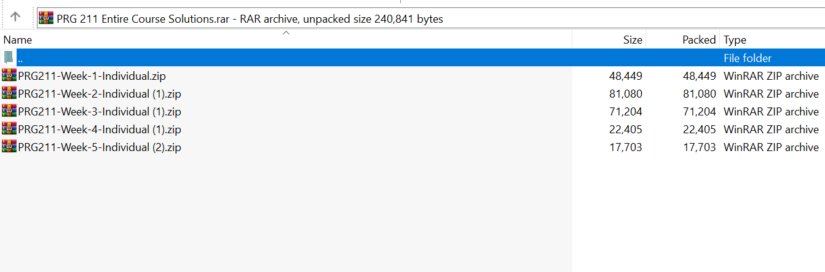Click the Week-5 zip archive icon

(x=9, y=147)
